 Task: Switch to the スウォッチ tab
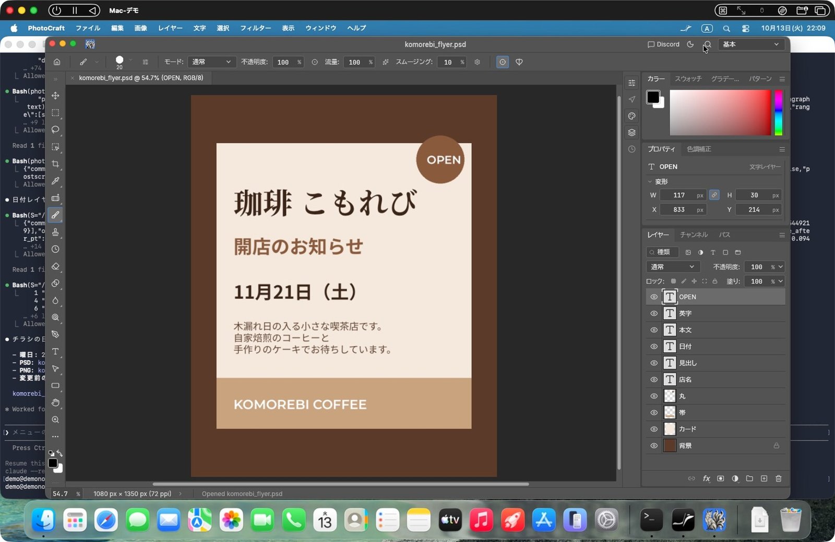[688, 79]
